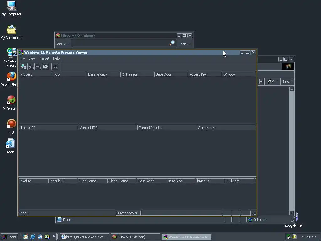Click the Window column header
This screenshot has height=241, width=321.
click(x=239, y=74)
